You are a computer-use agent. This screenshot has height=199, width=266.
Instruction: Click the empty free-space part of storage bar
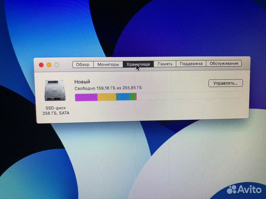point(189,95)
